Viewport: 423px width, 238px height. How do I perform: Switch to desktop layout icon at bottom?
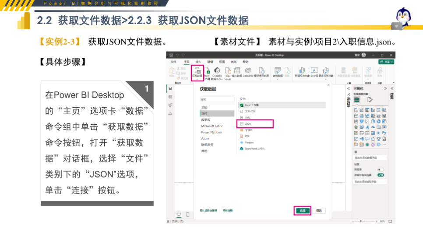(x=179, y=214)
